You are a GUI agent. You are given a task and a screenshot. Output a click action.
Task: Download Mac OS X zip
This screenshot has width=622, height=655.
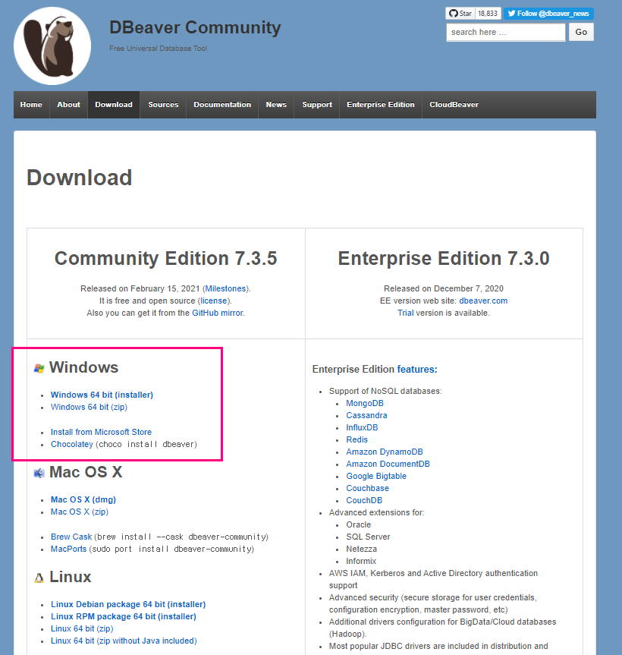(x=80, y=512)
